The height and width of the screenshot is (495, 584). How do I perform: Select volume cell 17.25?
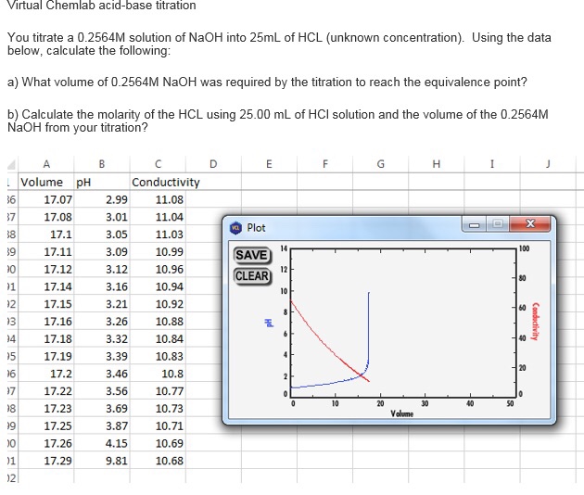(x=45, y=426)
